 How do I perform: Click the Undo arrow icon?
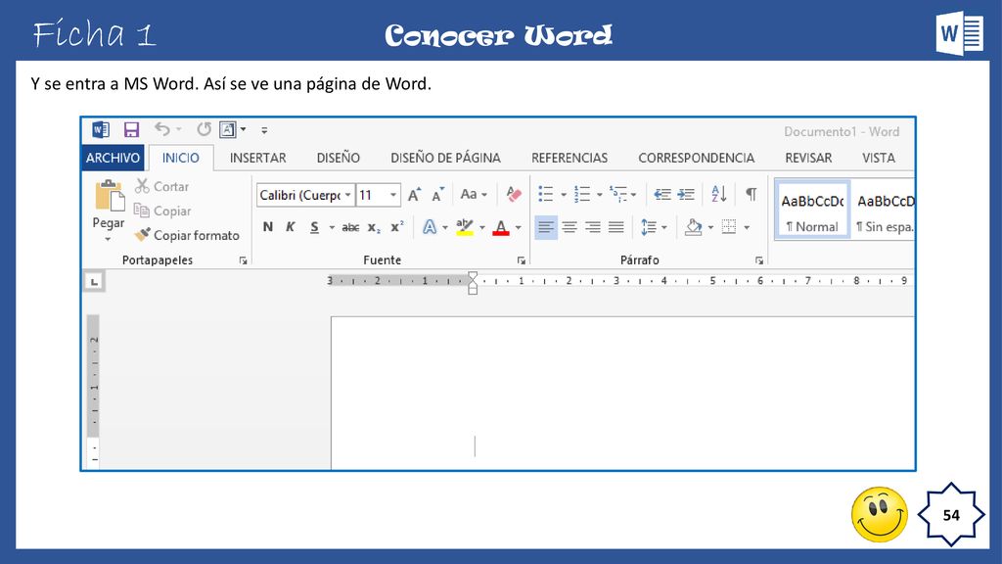point(161,130)
